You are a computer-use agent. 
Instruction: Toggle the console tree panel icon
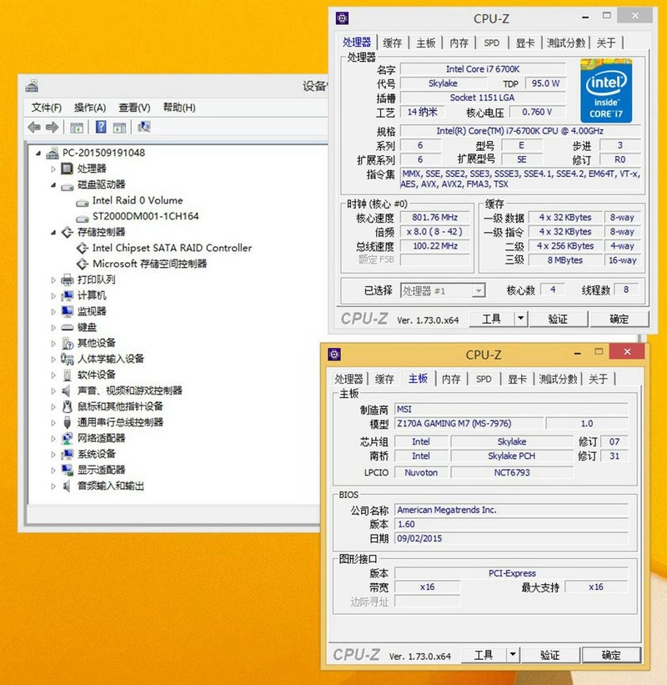pos(76,126)
